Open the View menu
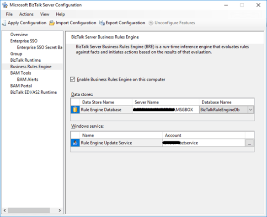The image size is (267, 217). click(x=45, y=14)
